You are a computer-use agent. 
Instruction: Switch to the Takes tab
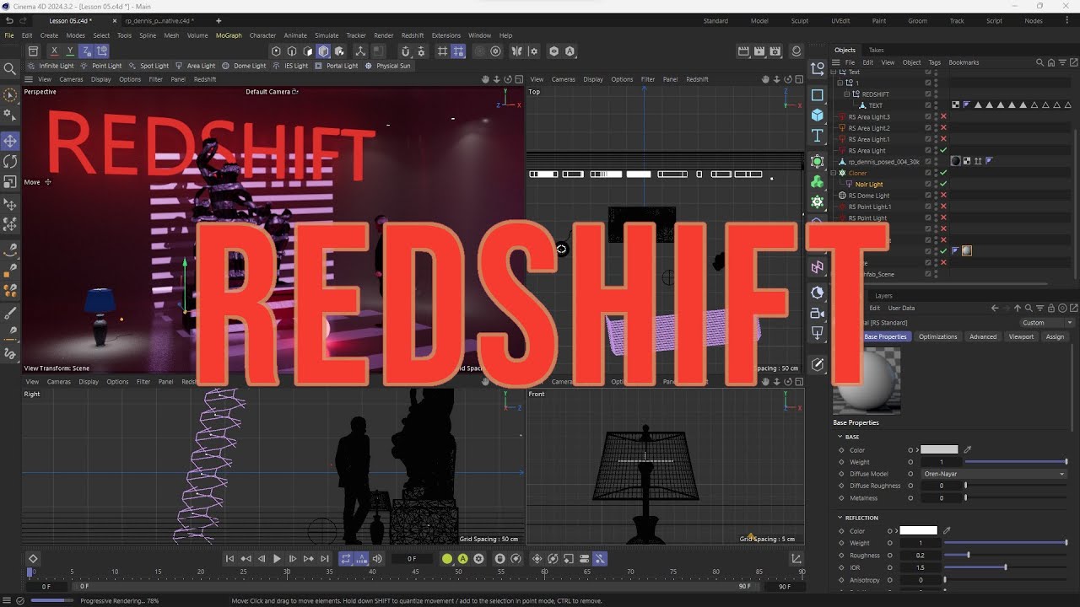[877, 50]
